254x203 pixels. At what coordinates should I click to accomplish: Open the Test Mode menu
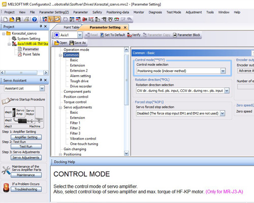point(174,12)
